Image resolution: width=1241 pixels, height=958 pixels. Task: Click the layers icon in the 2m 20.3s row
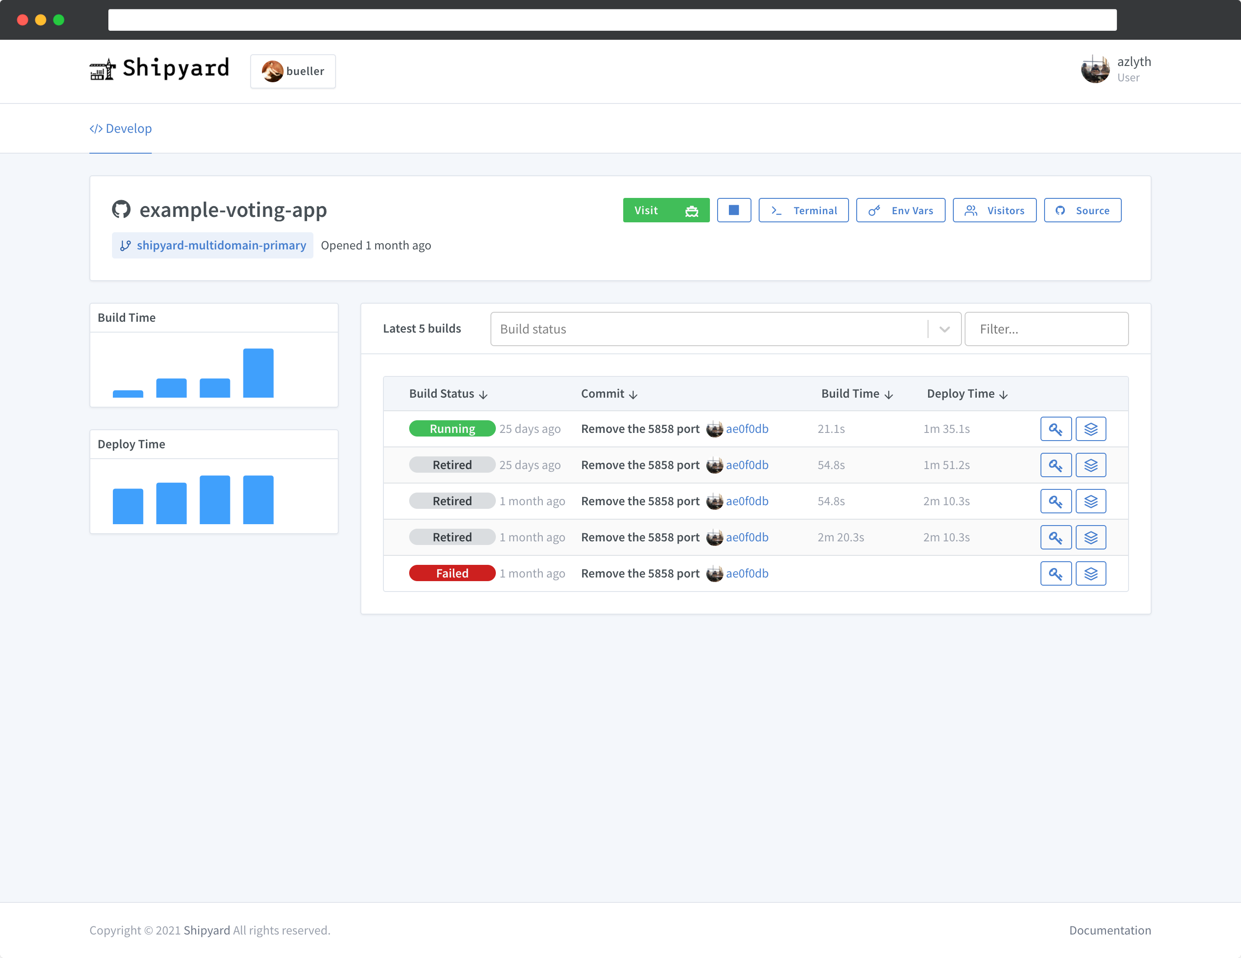pos(1091,537)
